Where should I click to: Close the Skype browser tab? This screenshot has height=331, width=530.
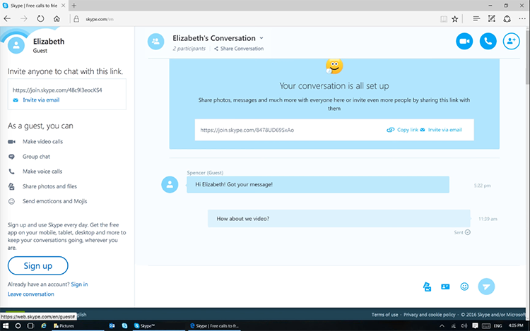[63, 6]
